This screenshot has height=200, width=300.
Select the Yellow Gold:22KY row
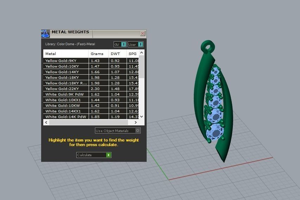pos(91,89)
